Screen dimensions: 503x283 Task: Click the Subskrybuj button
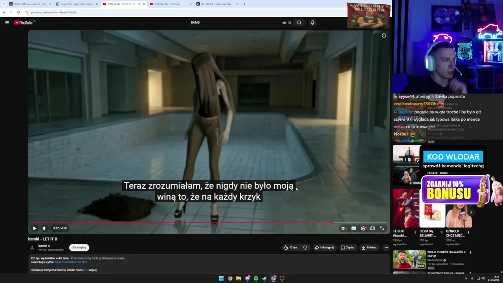(79, 248)
